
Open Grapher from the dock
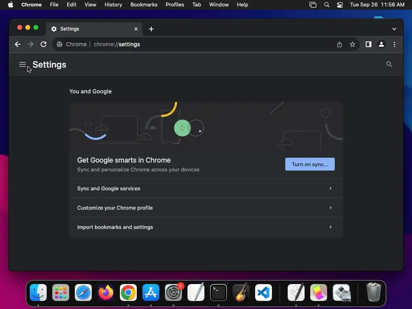click(x=319, y=293)
